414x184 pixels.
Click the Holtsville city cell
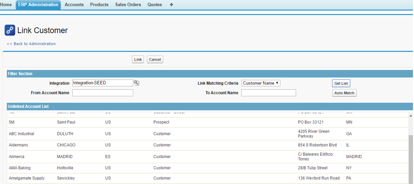click(65, 168)
